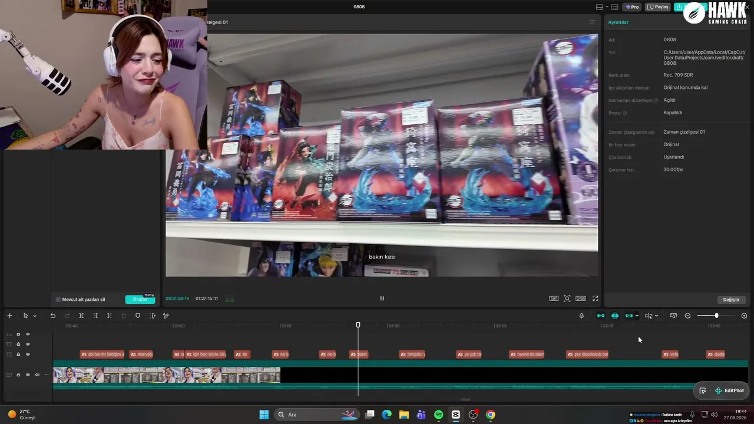Click the 'Tam' full quality button

pyautogui.click(x=554, y=299)
